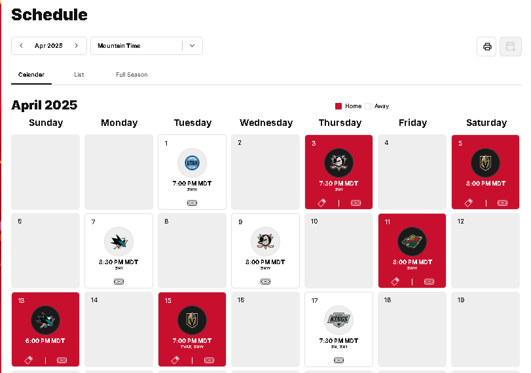Click the Utah team logo on April 1

[192, 163]
